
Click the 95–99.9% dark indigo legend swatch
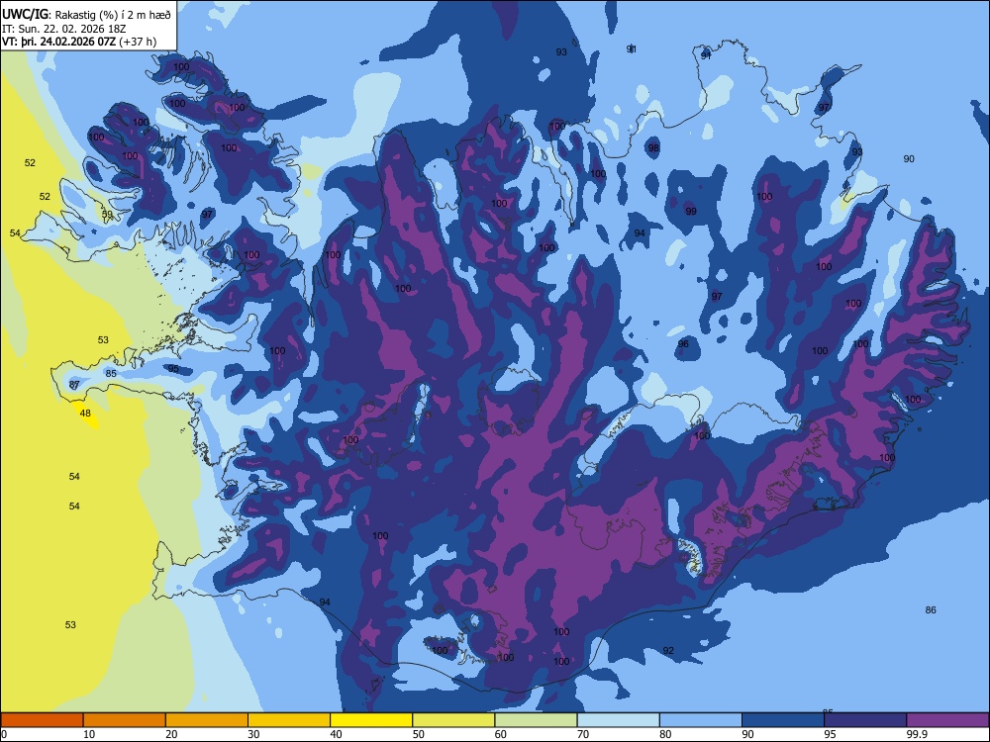point(865,720)
